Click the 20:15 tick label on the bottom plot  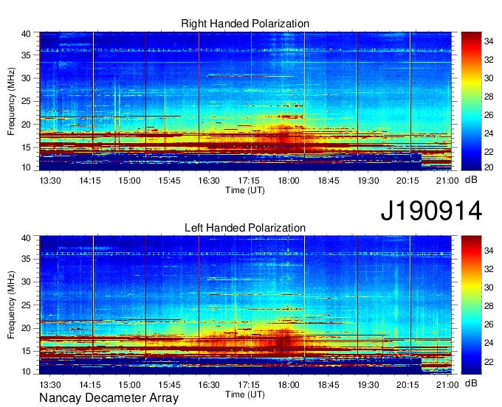tap(408, 385)
